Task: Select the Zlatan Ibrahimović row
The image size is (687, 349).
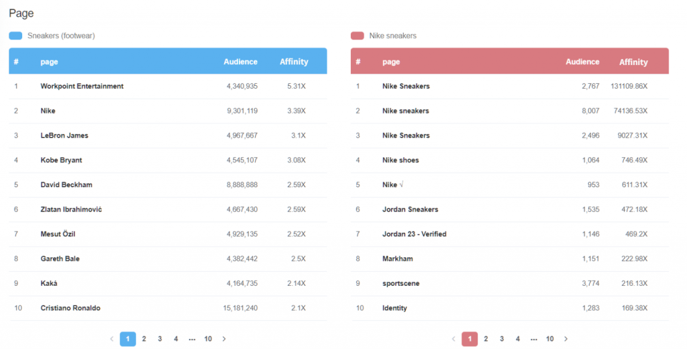Action: click(168, 209)
